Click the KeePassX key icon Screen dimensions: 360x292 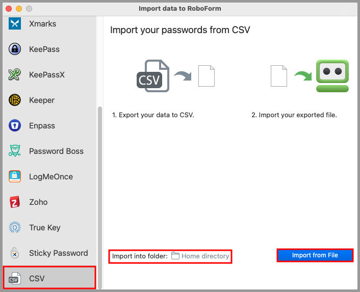[15, 74]
